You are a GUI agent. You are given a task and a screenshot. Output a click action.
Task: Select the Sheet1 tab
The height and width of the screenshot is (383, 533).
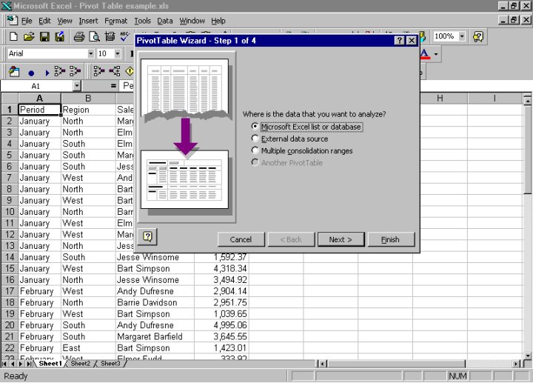coord(50,364)
